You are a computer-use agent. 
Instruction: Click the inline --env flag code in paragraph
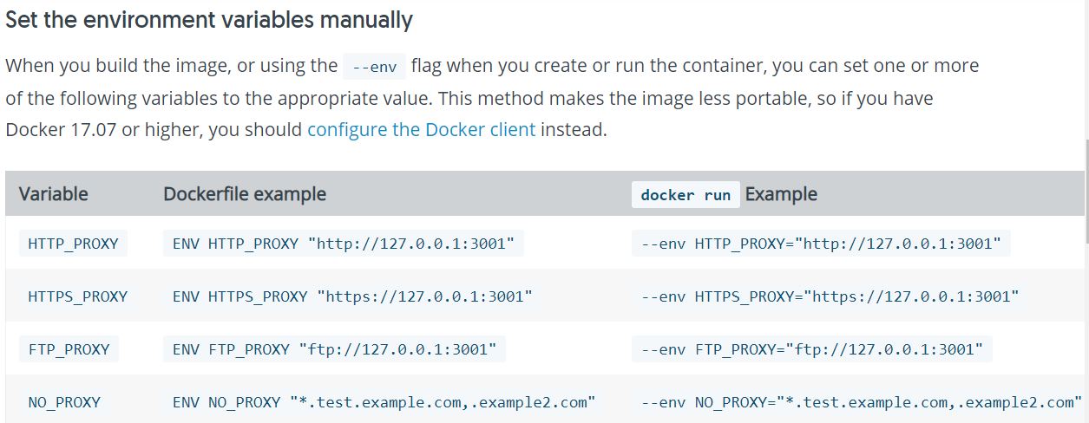(373, 67)
